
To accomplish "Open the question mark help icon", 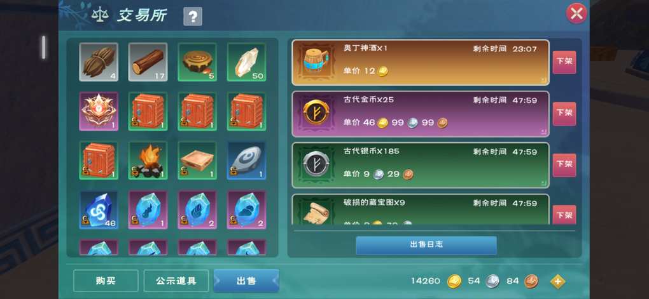I will (x=193, y=17).
